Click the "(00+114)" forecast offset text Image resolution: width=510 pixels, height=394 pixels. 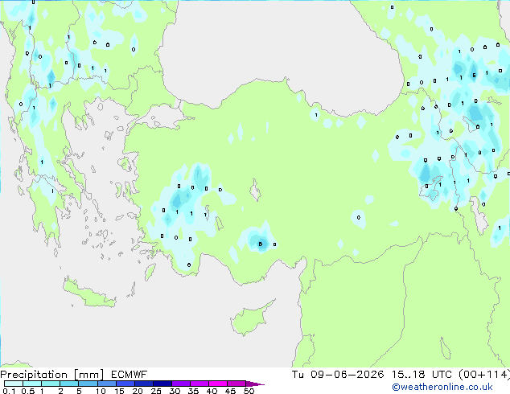[x=484, y=375]
